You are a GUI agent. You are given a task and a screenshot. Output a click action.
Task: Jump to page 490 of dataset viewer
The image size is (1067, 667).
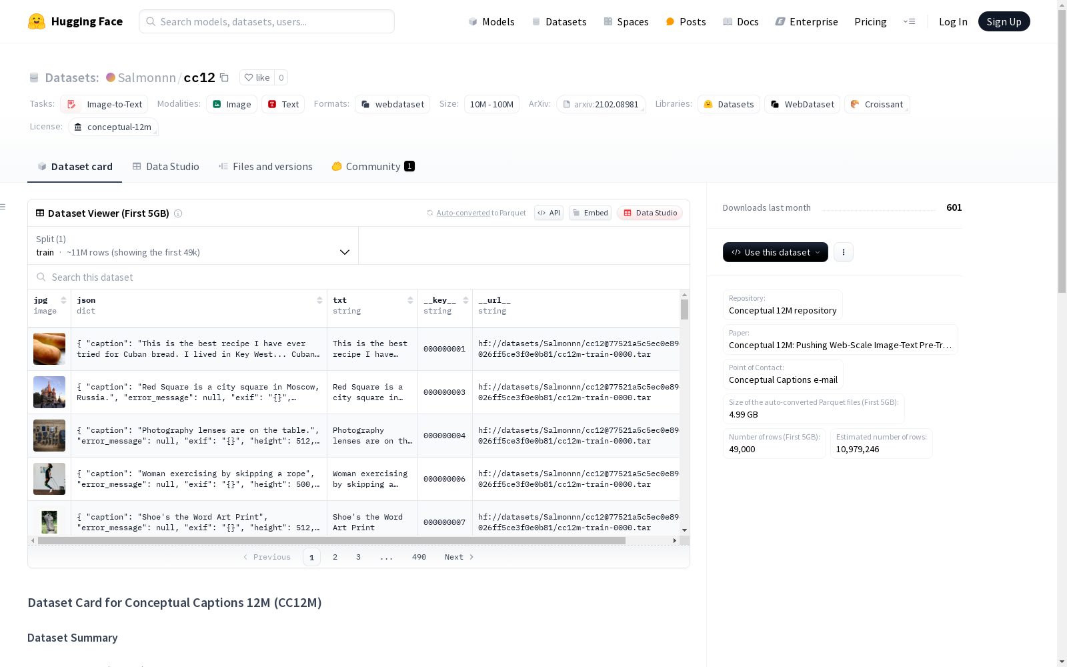point(419,557)
